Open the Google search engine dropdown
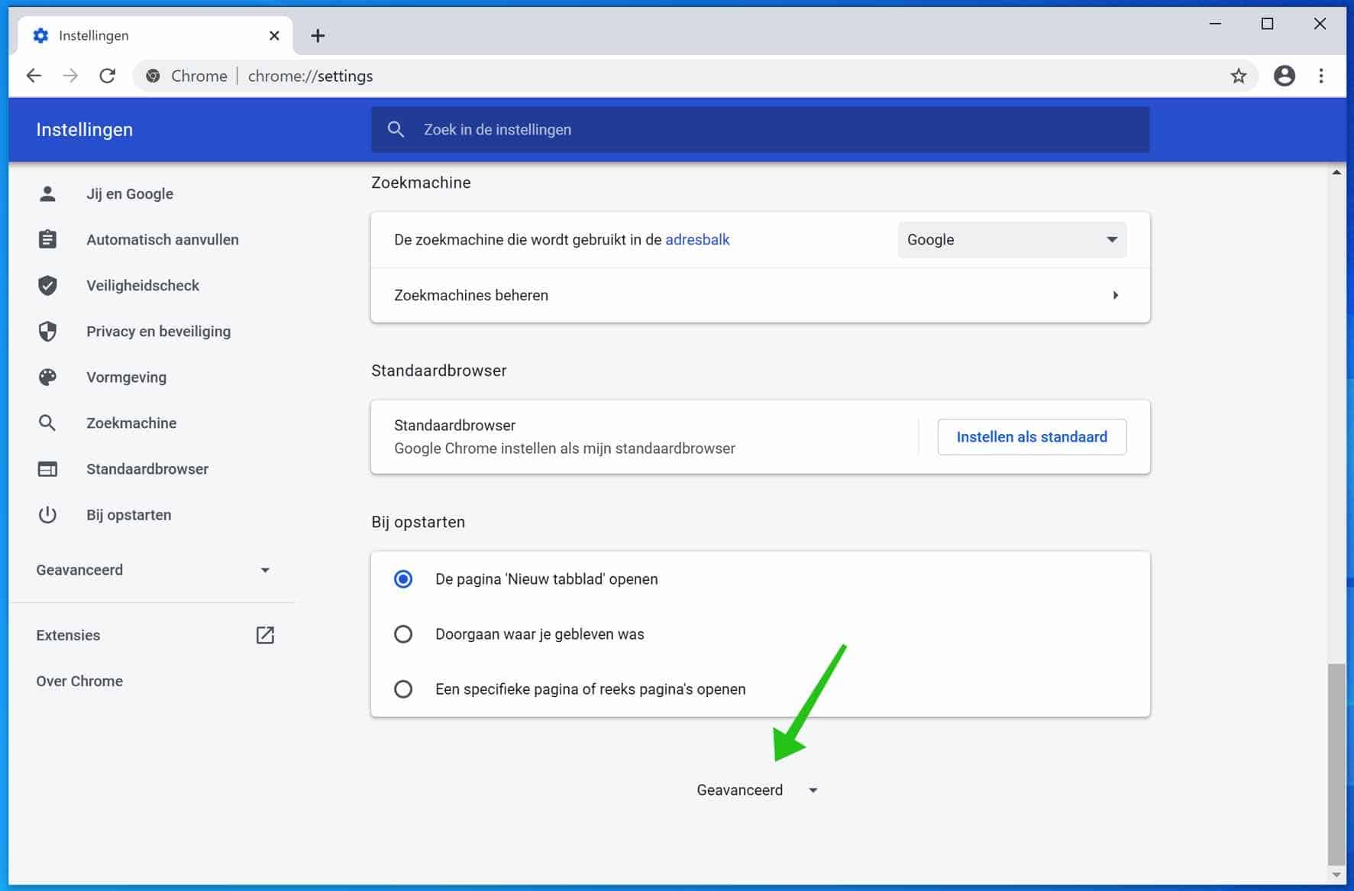The width and height of the screenshot is (1354, 891). point(1012,240)
